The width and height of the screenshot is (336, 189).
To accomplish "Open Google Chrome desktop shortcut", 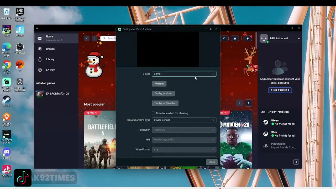I will (x=7, y=67).
